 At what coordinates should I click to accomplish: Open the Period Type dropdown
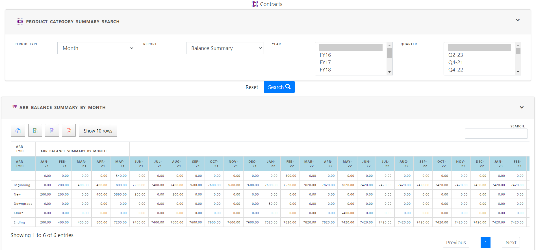pyautogui.click(x=96, y=48)
